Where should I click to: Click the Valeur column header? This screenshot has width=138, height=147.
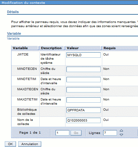(x=73, y=48)
